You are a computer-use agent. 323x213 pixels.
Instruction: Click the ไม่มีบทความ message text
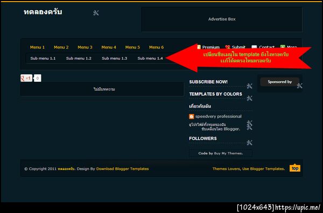[x=104, y=89]
